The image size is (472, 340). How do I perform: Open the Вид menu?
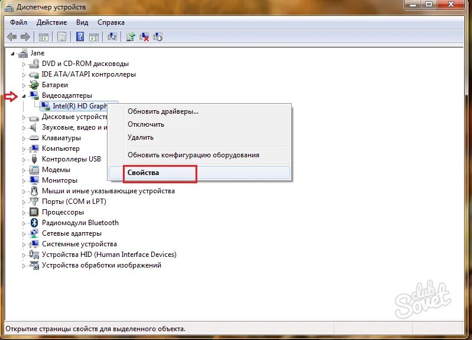tap(82, 22)
